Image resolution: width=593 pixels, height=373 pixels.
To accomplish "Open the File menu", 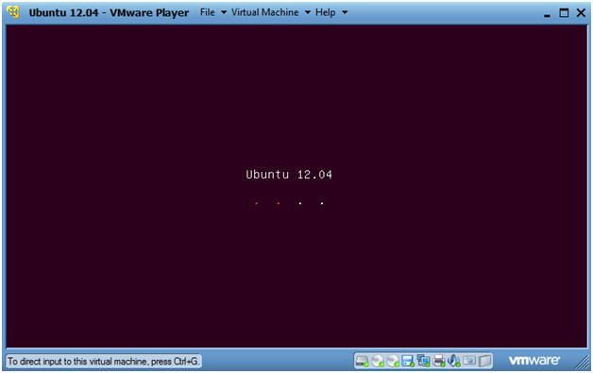I will click(x=212, y=12).
